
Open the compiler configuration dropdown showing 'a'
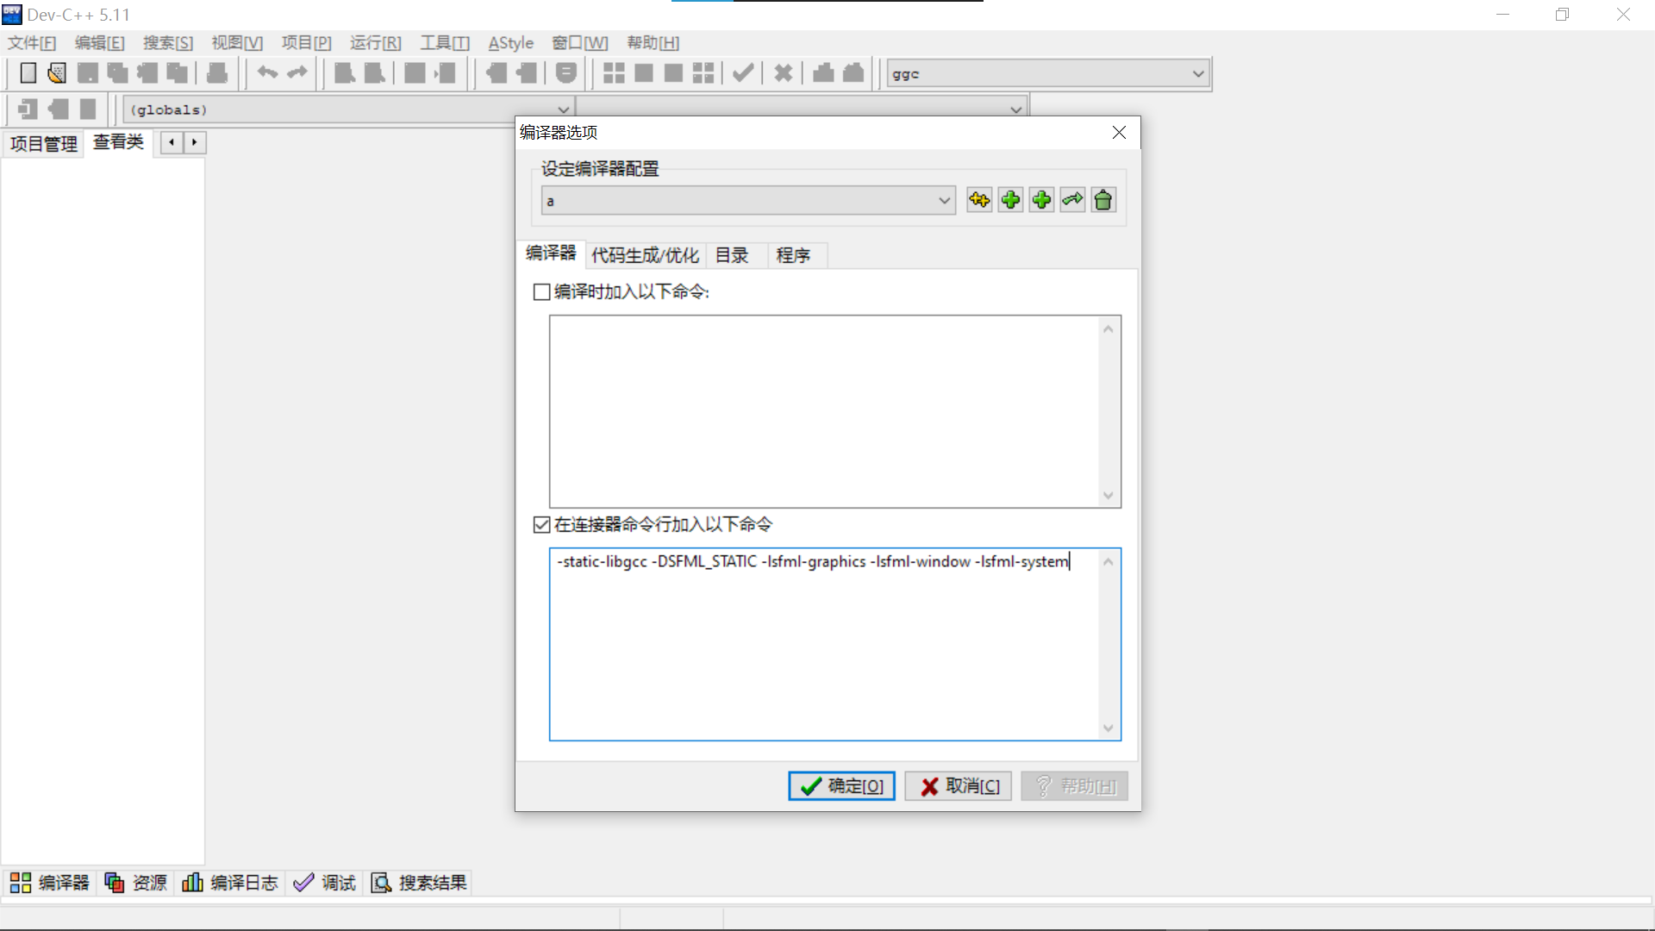tap(944, 200)
